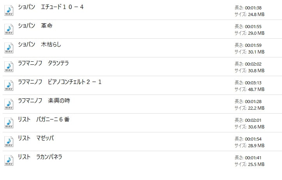This screenshot has height=180, width=282.
Task: Click the file name ショパン 革命
Action: (x=35, y=26)
